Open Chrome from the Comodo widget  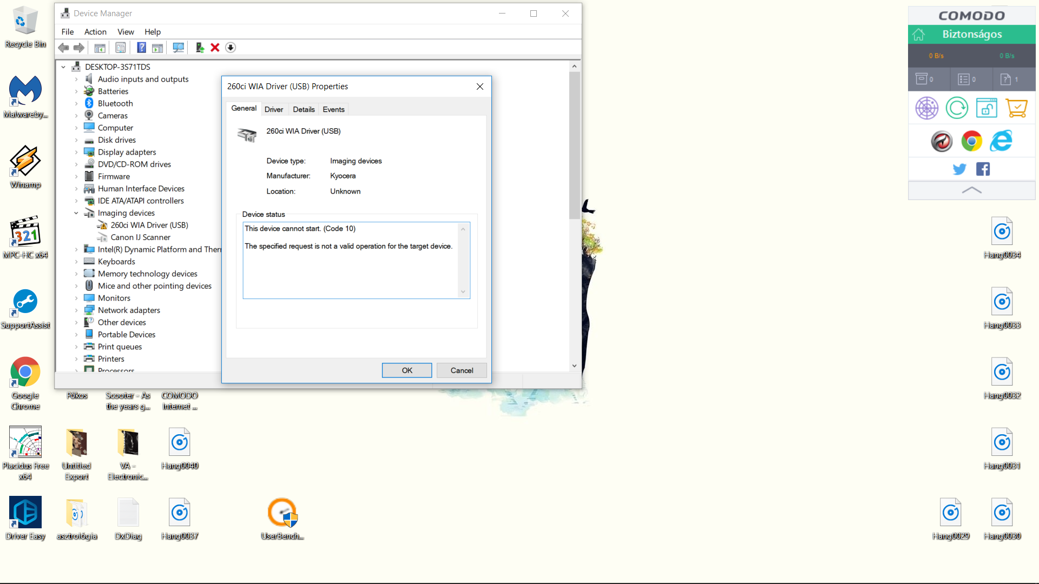click(971, 141)
